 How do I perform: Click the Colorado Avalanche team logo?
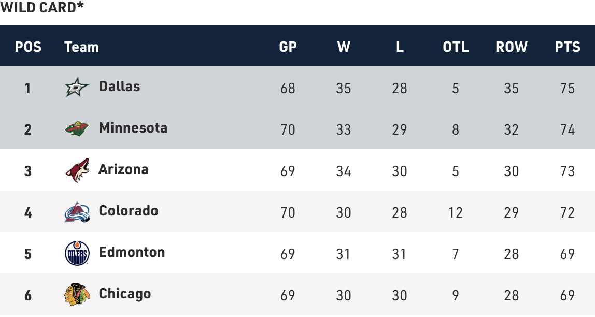(77, 212)
